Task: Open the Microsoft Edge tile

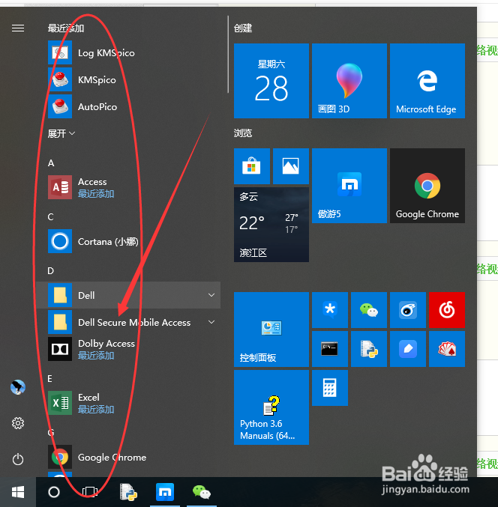Action: (x=427, y=81)
